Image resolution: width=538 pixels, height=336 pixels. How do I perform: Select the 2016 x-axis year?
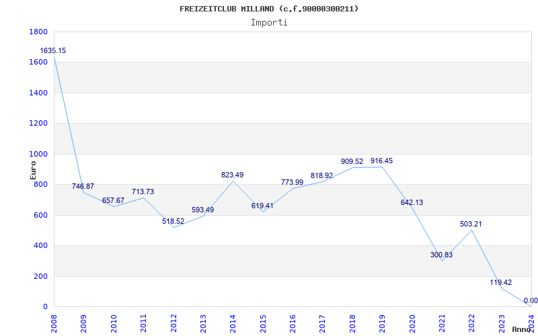pos(293,324)
